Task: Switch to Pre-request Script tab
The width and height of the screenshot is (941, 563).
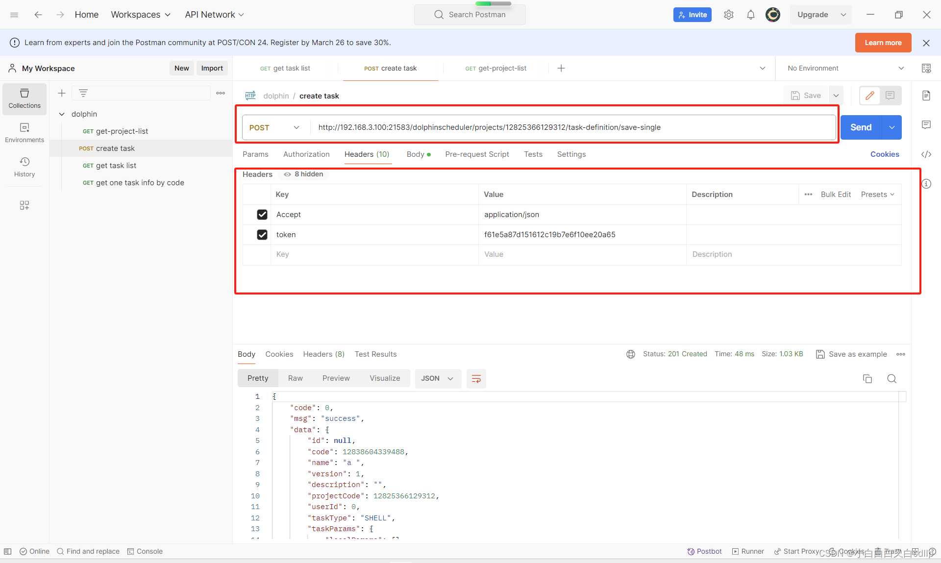Action: (x=477, y=154)
